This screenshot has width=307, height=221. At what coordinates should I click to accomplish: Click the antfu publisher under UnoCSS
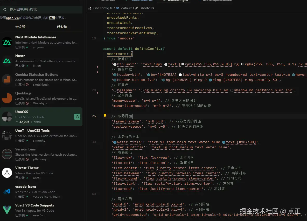37,122
